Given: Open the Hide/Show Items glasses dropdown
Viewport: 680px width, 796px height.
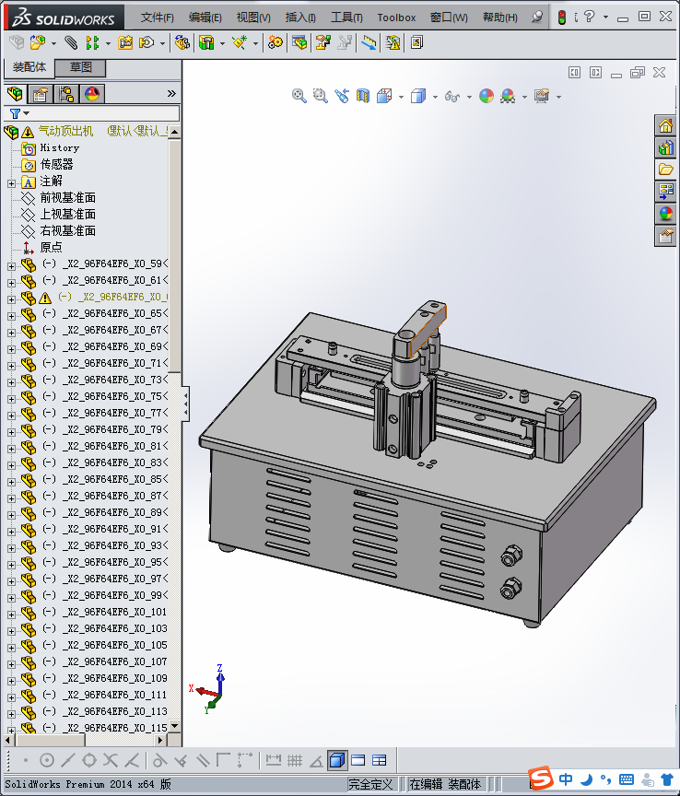Looking at the screenshot, I should pos(468,97).
